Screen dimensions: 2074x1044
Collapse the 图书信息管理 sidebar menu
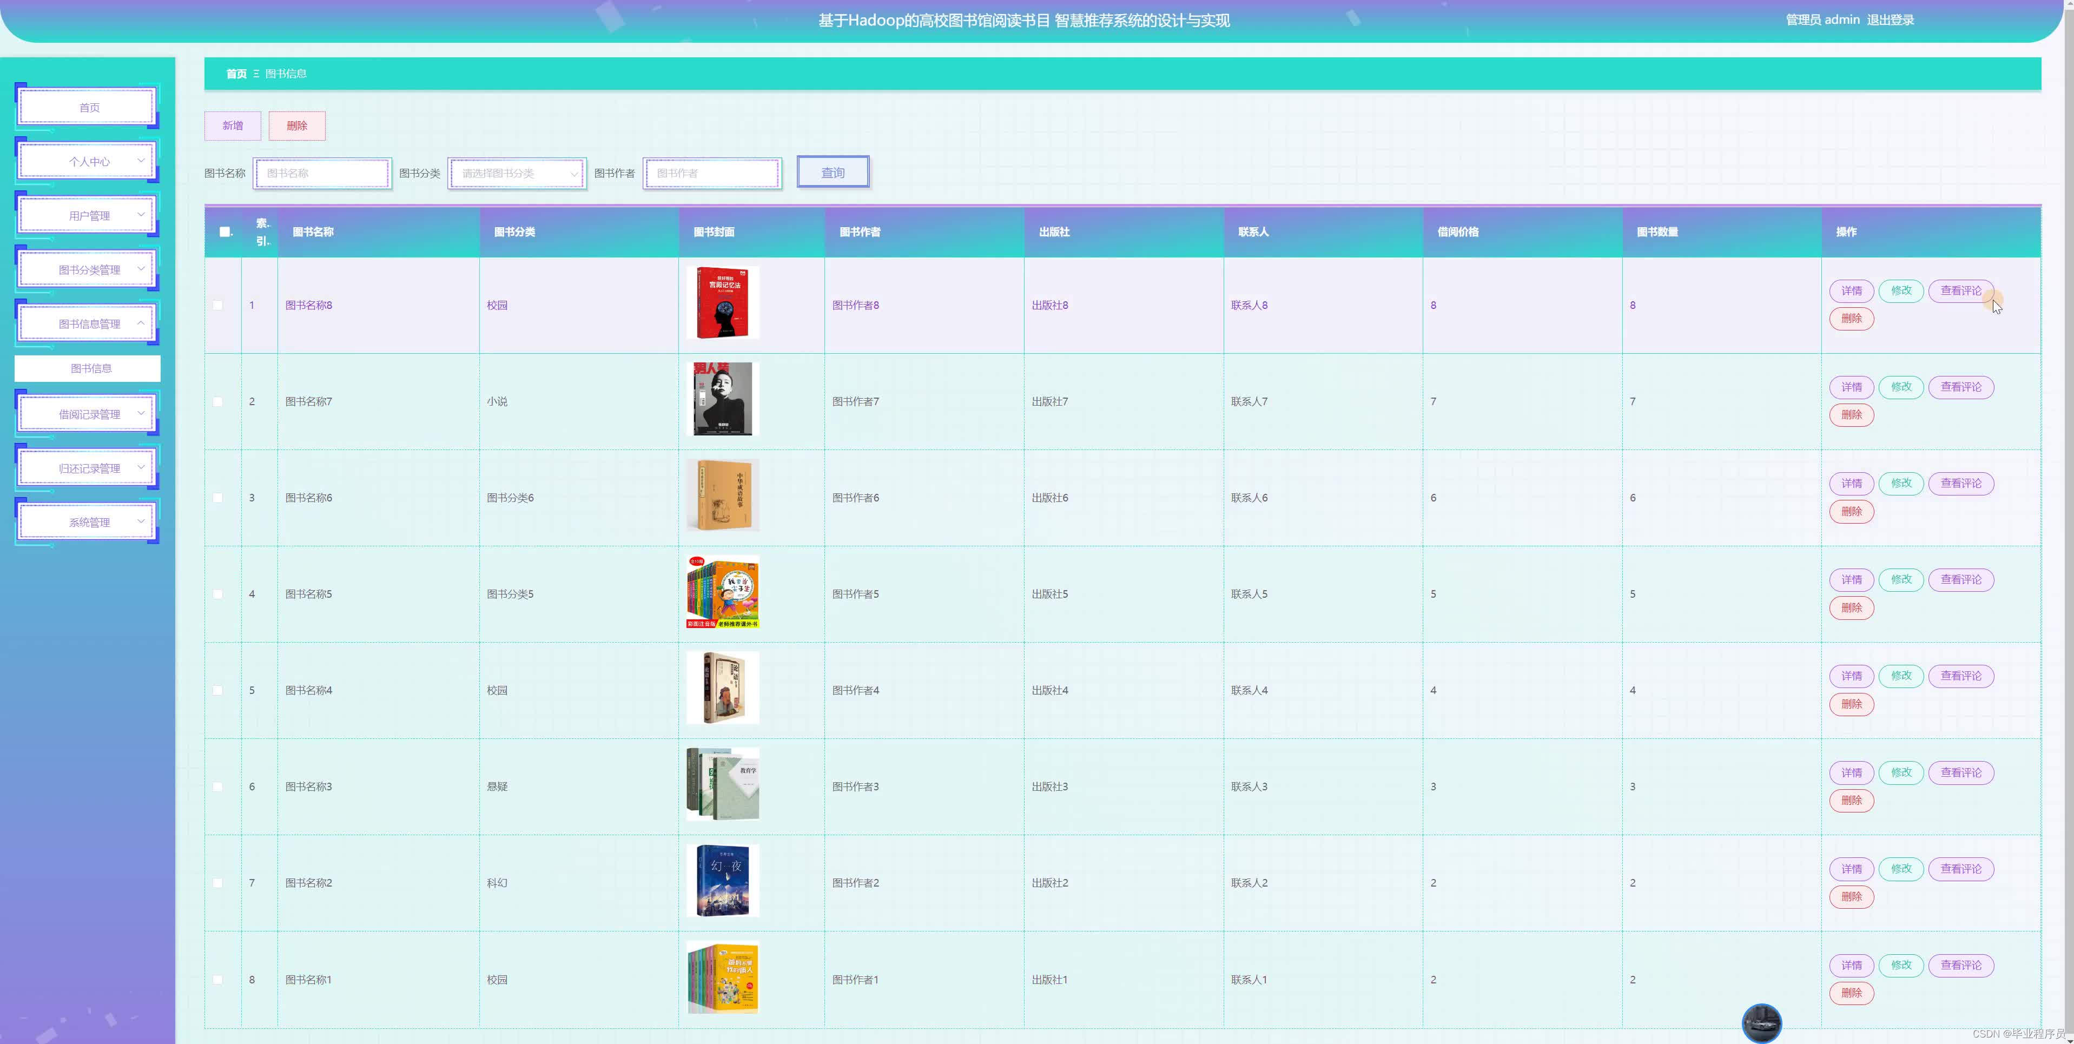click(x=88, y=323)
